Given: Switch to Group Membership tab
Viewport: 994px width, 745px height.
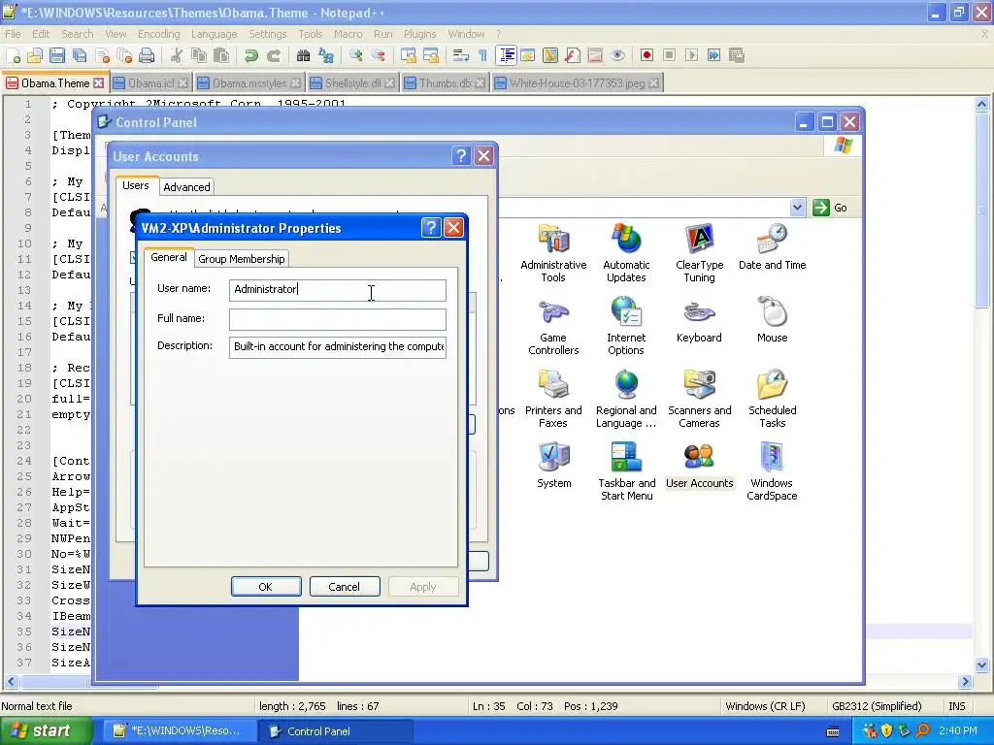Looking at the screenshot, I should tap(241, 258).
